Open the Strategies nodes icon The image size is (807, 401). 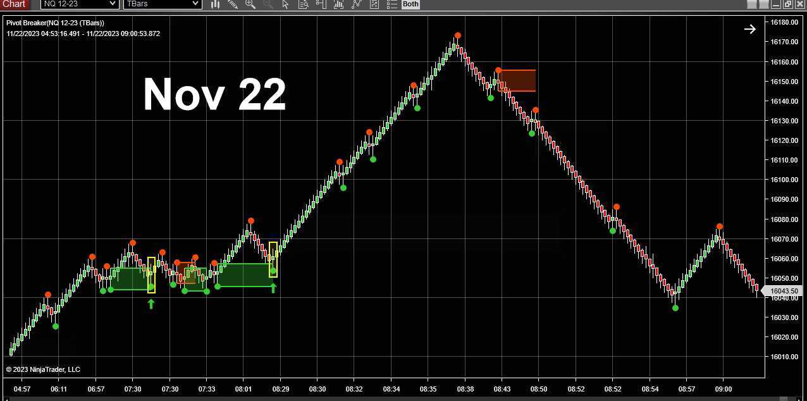tap(356, 4)
